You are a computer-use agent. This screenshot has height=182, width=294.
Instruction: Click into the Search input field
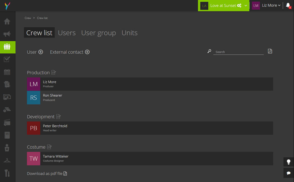pos(238,52)
